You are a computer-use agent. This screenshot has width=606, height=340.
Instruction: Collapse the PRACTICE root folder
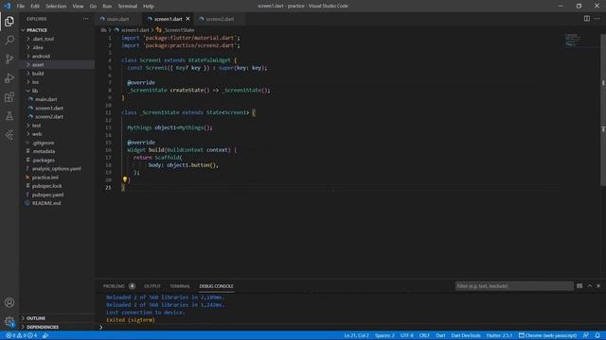click(x=37, y=30)
